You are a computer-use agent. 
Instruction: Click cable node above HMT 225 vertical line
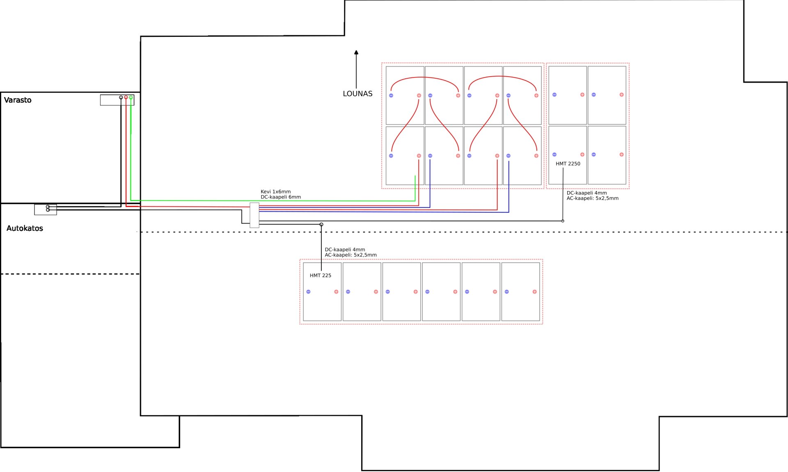pos(321,224)
